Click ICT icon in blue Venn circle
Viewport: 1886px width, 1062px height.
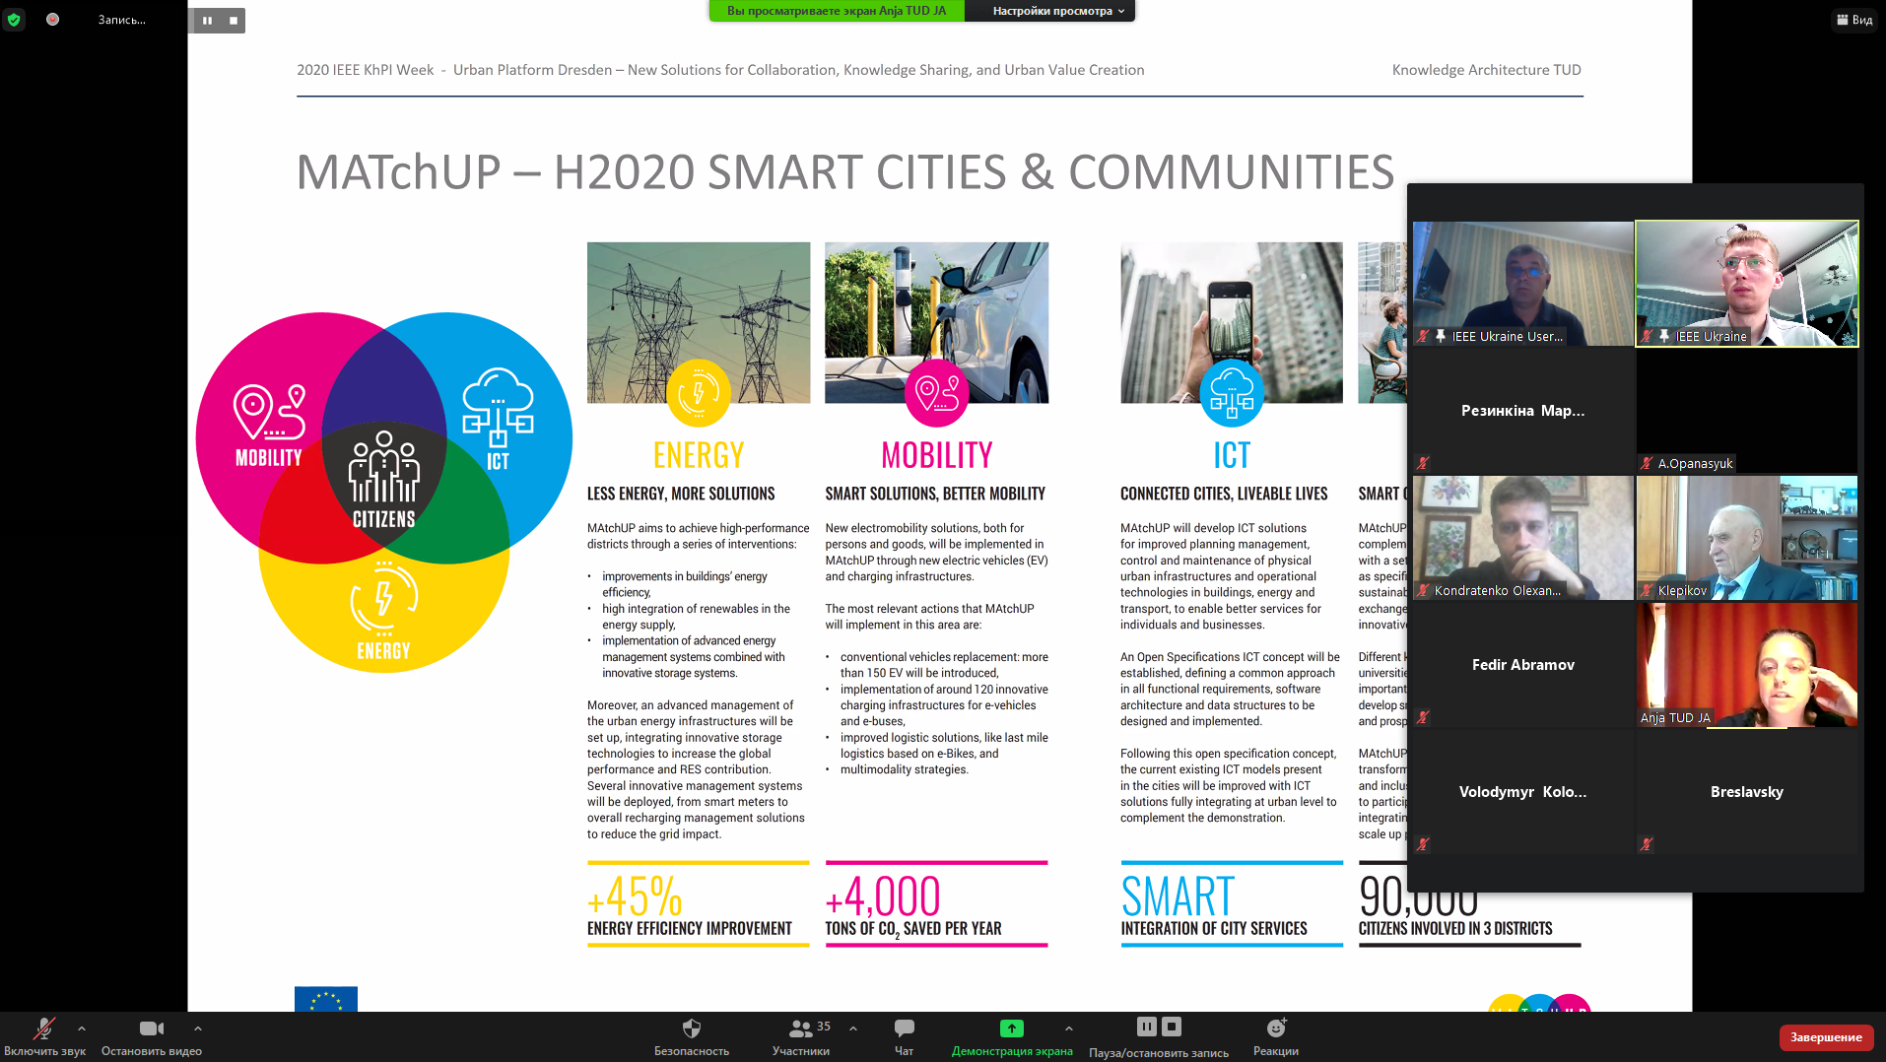point(498,407)
